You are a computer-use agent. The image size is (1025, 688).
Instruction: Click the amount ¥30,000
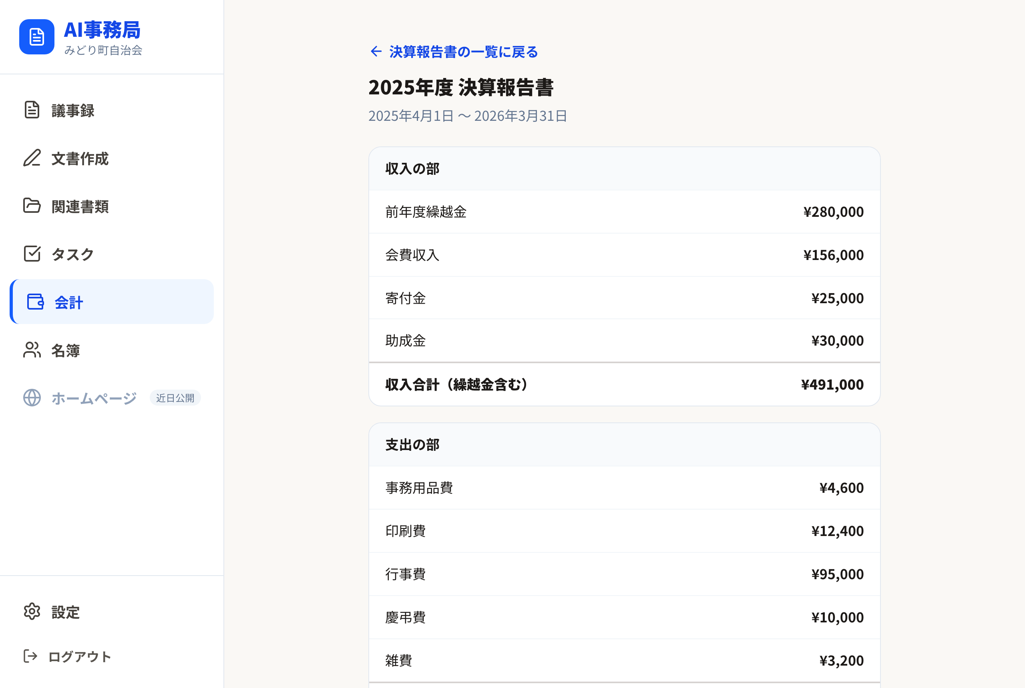coord(838,340)
